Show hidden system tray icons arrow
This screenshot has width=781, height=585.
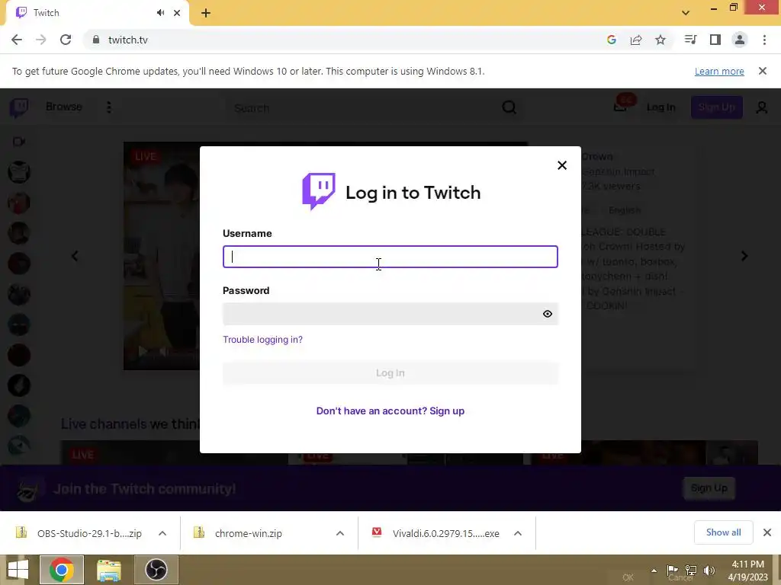point(654,571)
